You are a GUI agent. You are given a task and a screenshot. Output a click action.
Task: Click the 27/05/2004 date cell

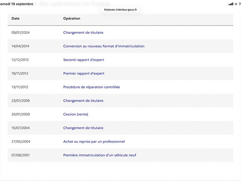click(x=21, y=141)
